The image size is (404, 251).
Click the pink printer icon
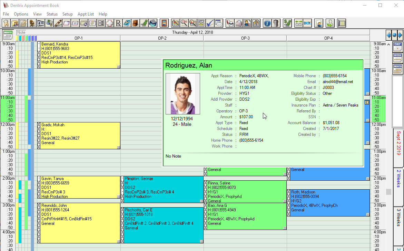(x=239, y=23)
